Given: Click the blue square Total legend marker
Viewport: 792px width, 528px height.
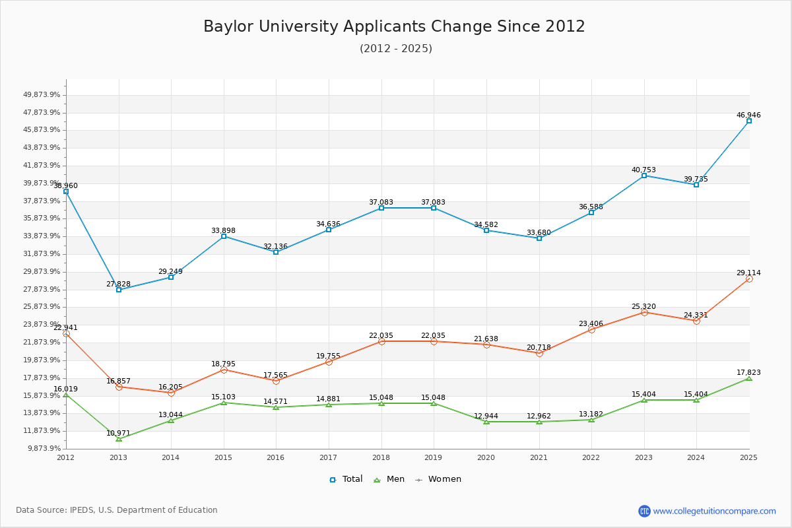Looking at the screenshot, I should pyautogui.click(x=333, y=480).
